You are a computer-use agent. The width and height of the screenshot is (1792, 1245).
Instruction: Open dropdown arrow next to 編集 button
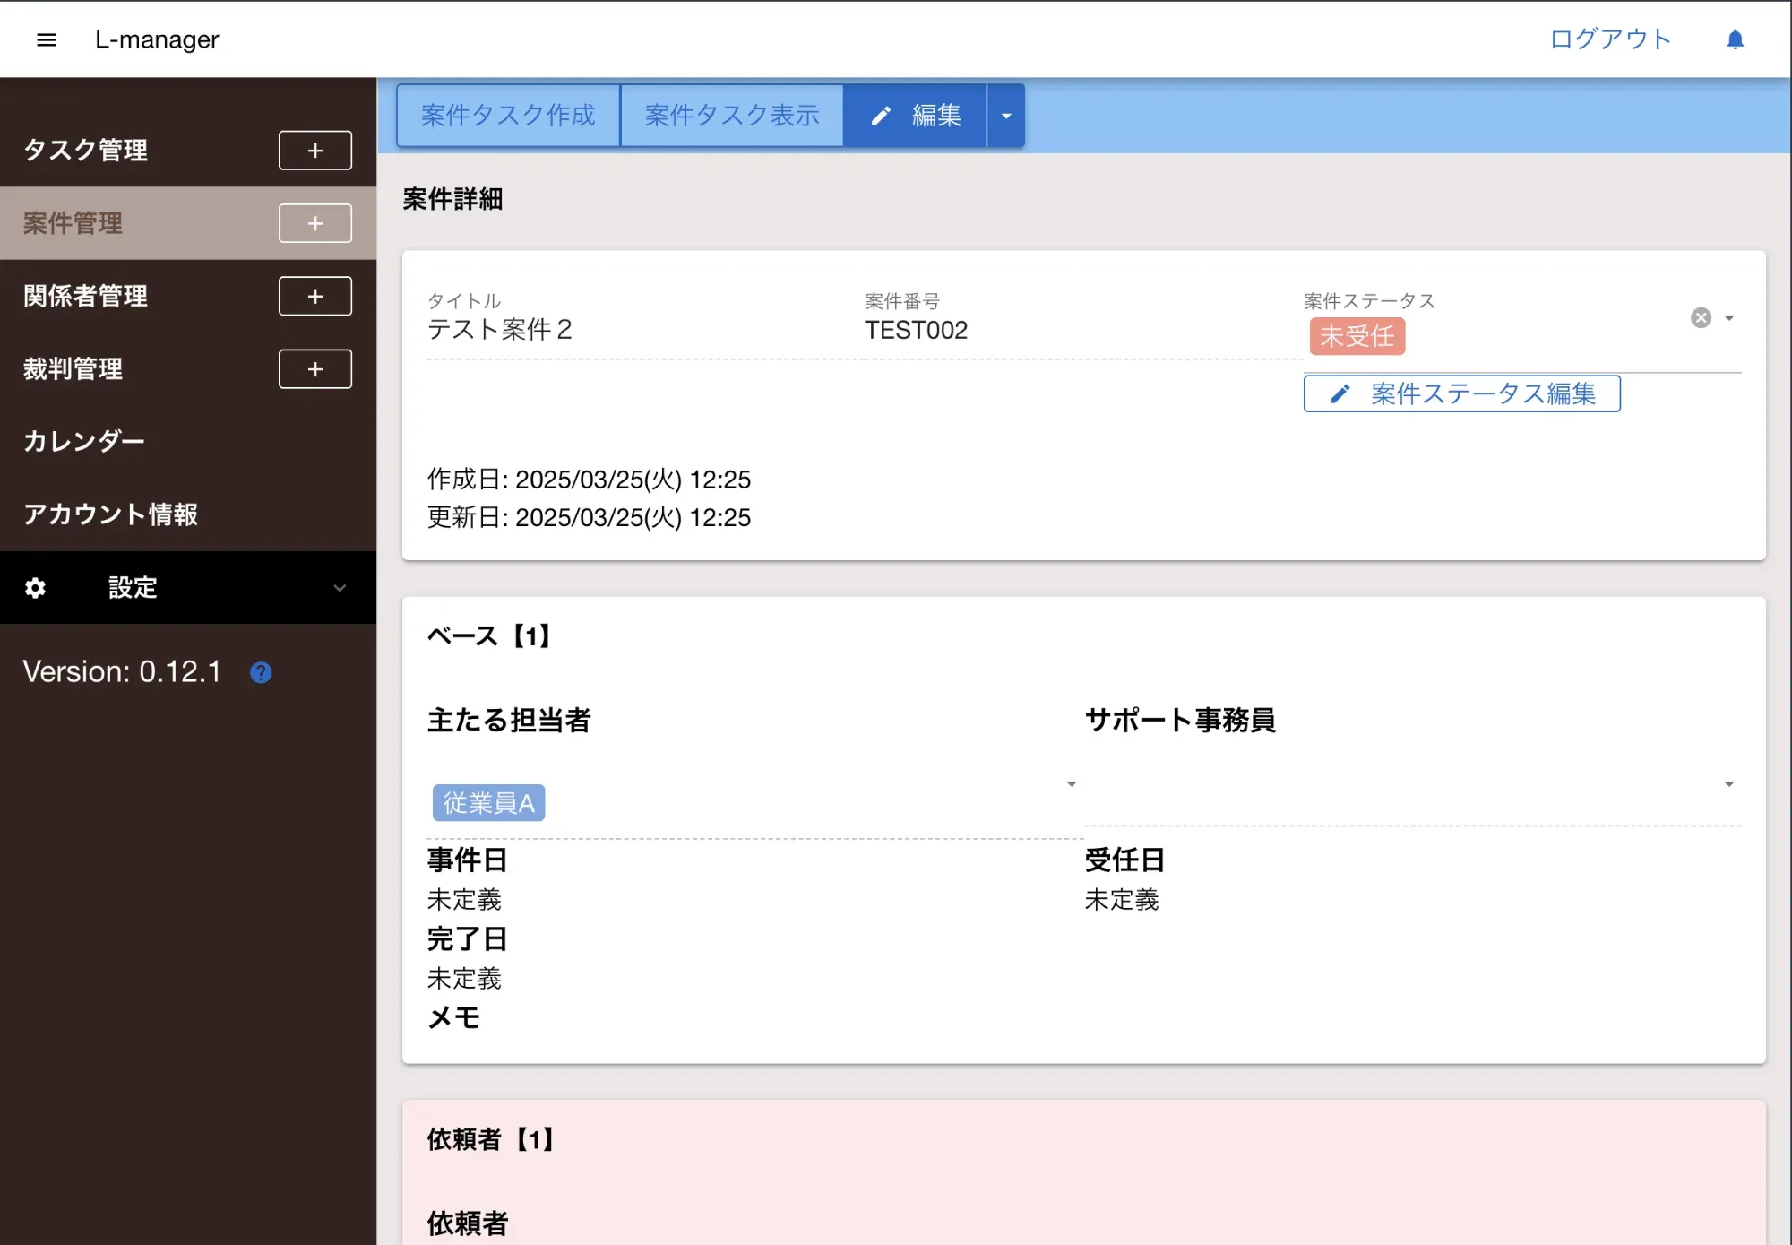point(1006,116)
